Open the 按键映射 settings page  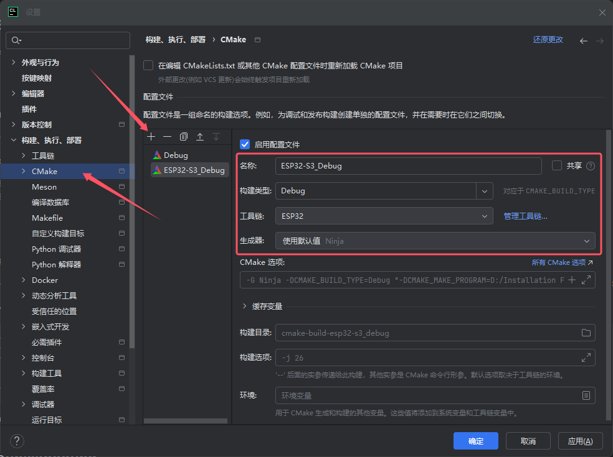click(x=37, y=78)
